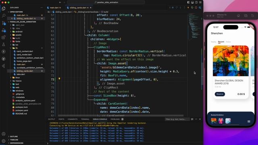The height and width of the screenshot is (145, 258).
Task: Switch to the COMMENTS panel tab
Action: (x=73, y=119)
